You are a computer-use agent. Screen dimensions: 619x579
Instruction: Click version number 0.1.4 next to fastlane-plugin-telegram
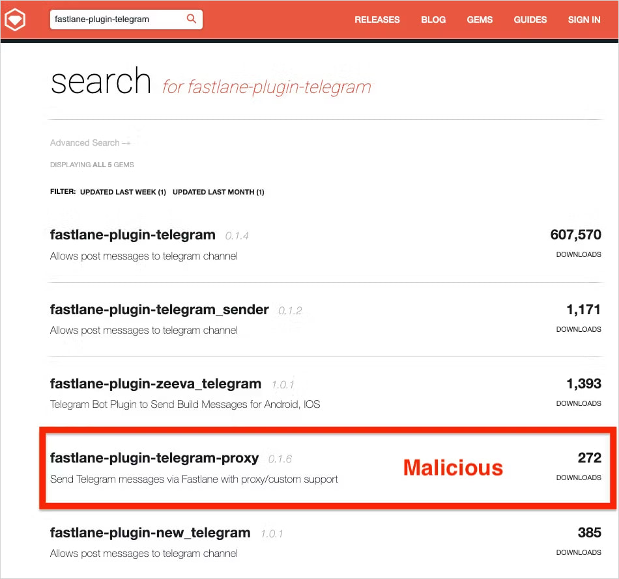(237, 236)
